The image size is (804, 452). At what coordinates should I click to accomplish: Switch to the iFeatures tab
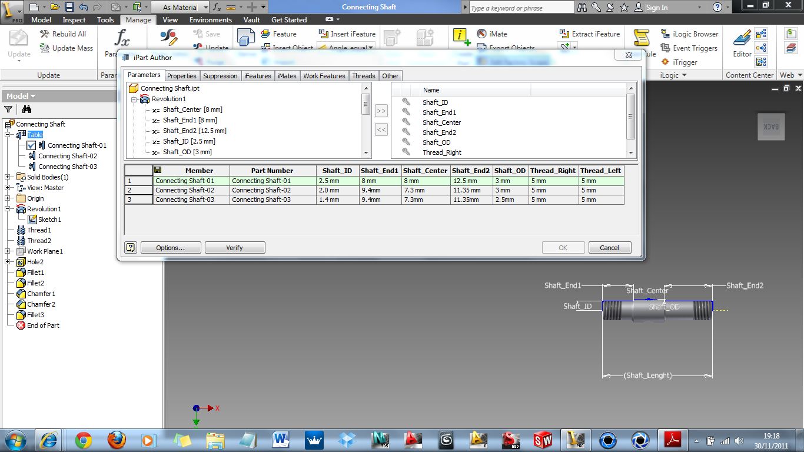258,76
